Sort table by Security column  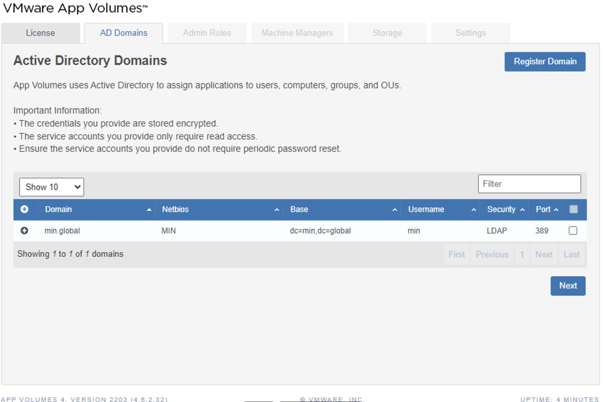point(504,209)
